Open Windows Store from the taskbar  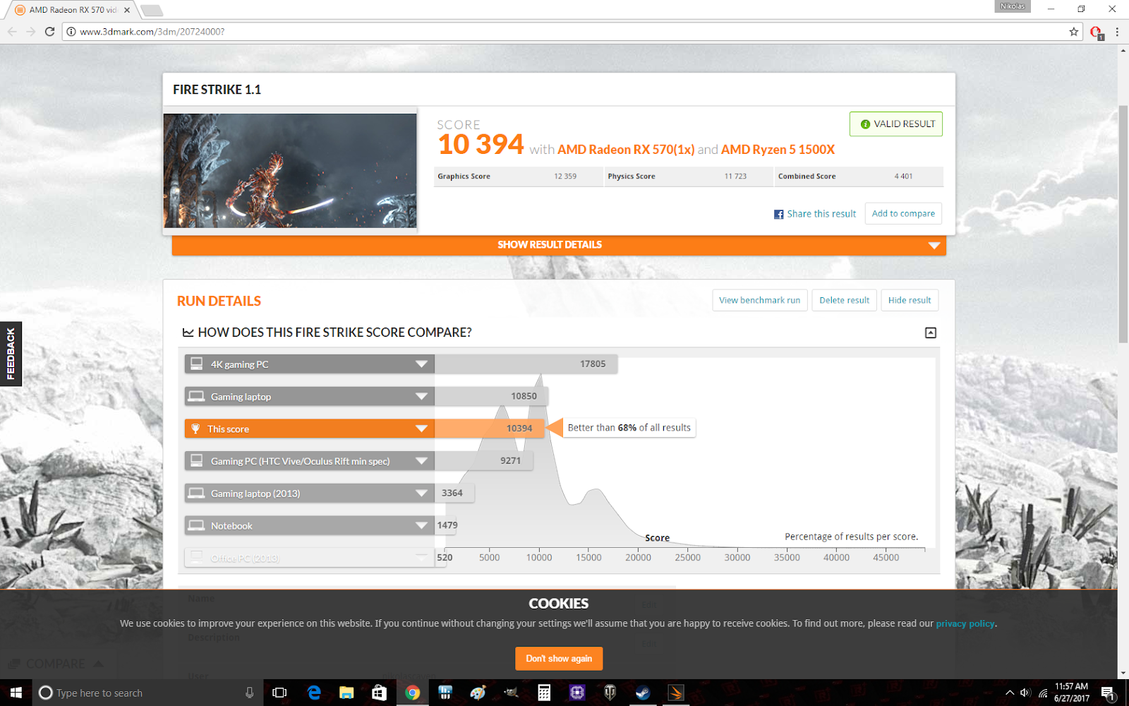point(380,693)
